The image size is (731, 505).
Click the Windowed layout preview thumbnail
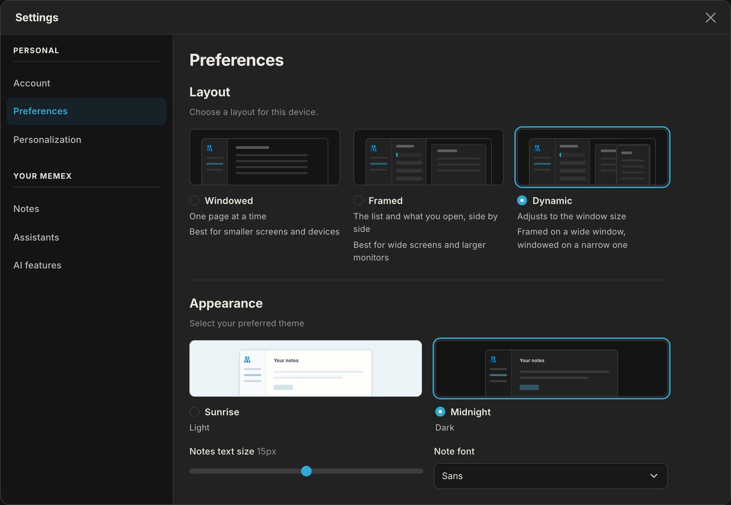[265, 157]
